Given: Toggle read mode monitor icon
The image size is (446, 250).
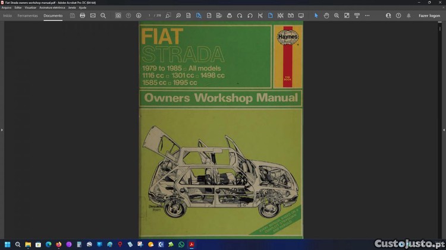Looking at the screenshot, I should (x=301, y=15).
